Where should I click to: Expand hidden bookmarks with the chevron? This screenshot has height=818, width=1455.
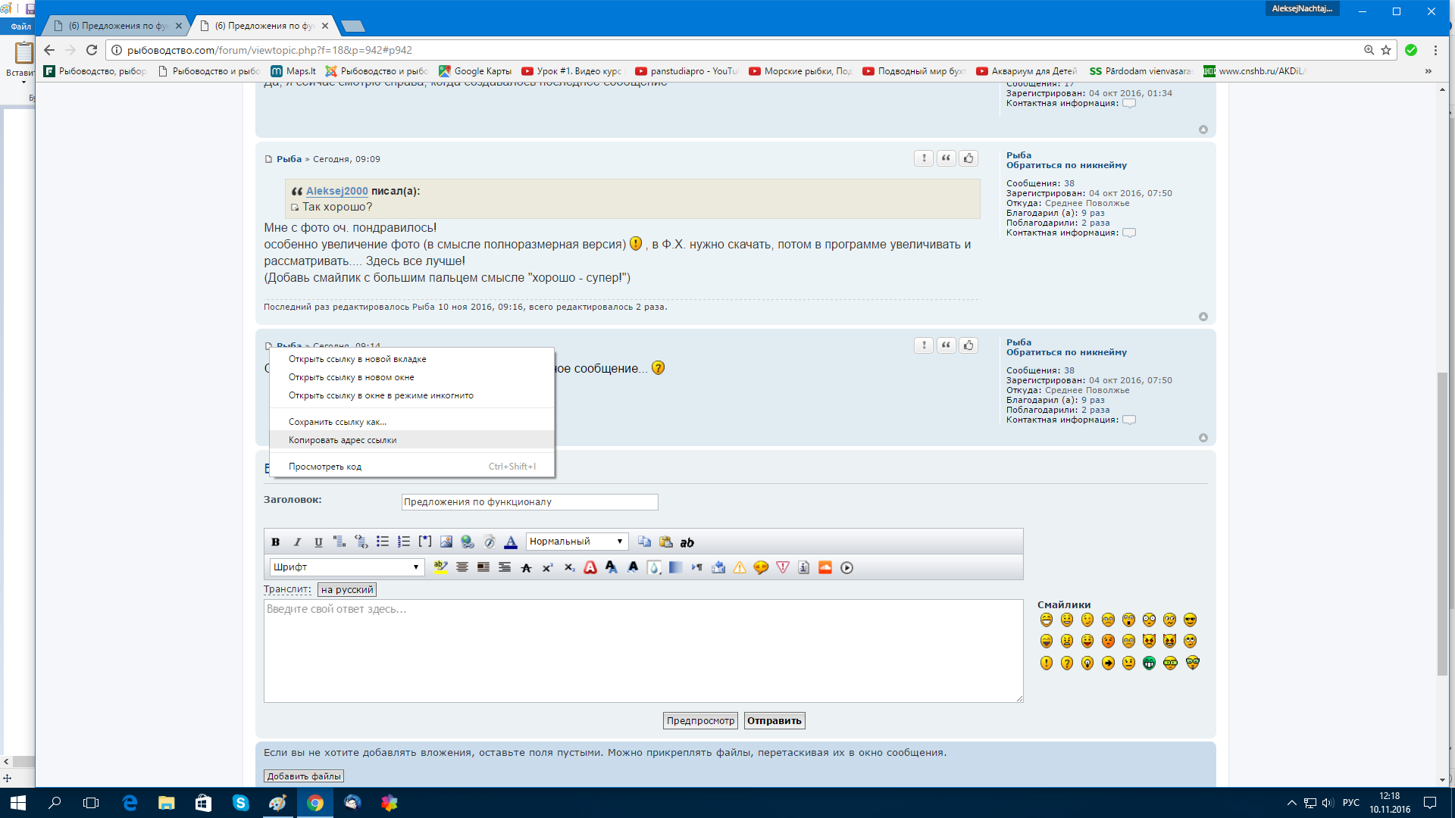tap(1428, 71)
